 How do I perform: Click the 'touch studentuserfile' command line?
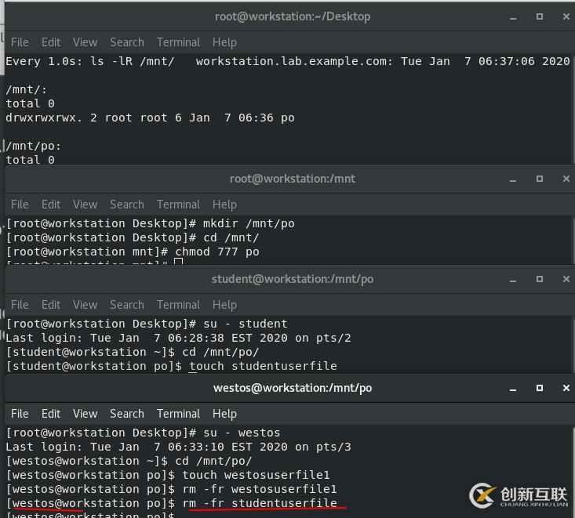171,366
